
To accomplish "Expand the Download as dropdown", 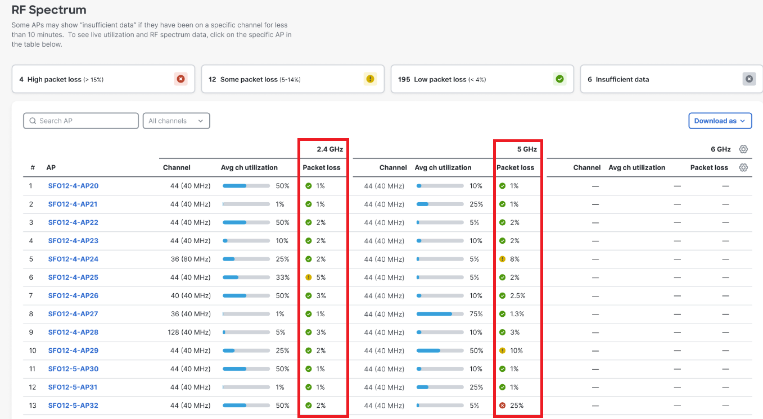I will (720, 120).
